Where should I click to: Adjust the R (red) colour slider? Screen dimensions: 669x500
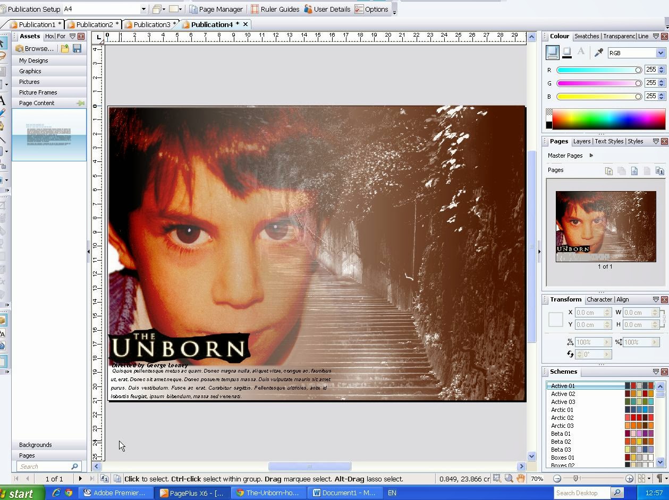coord(599,70)
